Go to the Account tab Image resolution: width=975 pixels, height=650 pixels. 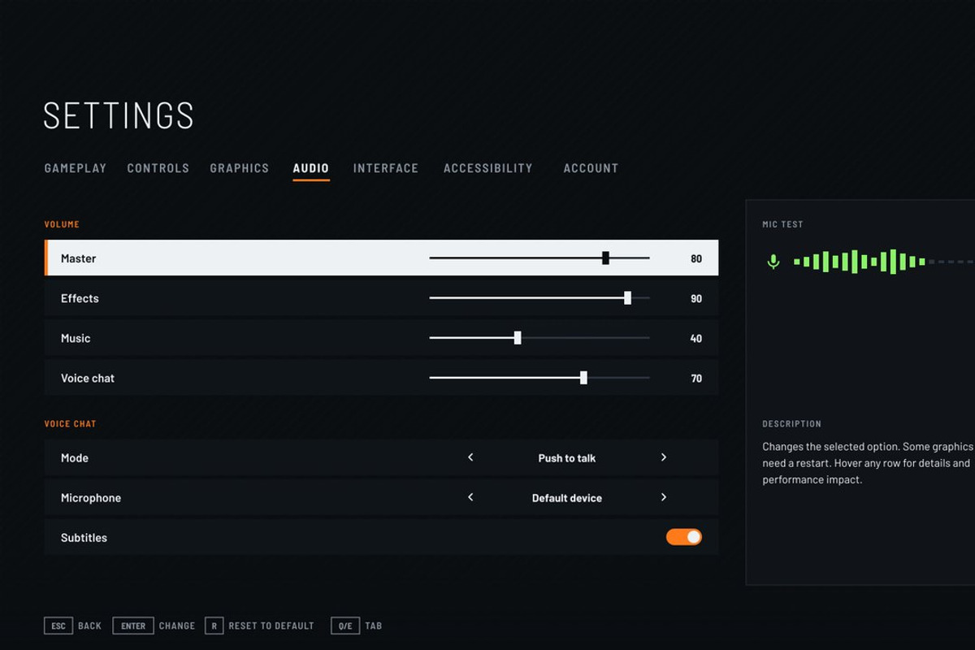click(x=591, y=168)
